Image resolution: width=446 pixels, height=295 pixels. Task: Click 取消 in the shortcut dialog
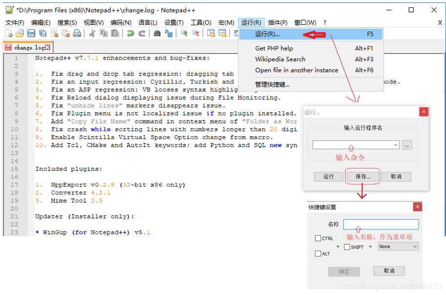389,271
